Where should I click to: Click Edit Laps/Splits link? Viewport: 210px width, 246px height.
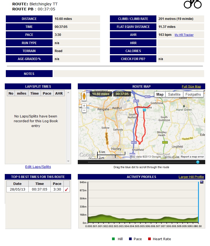point(38,167)
